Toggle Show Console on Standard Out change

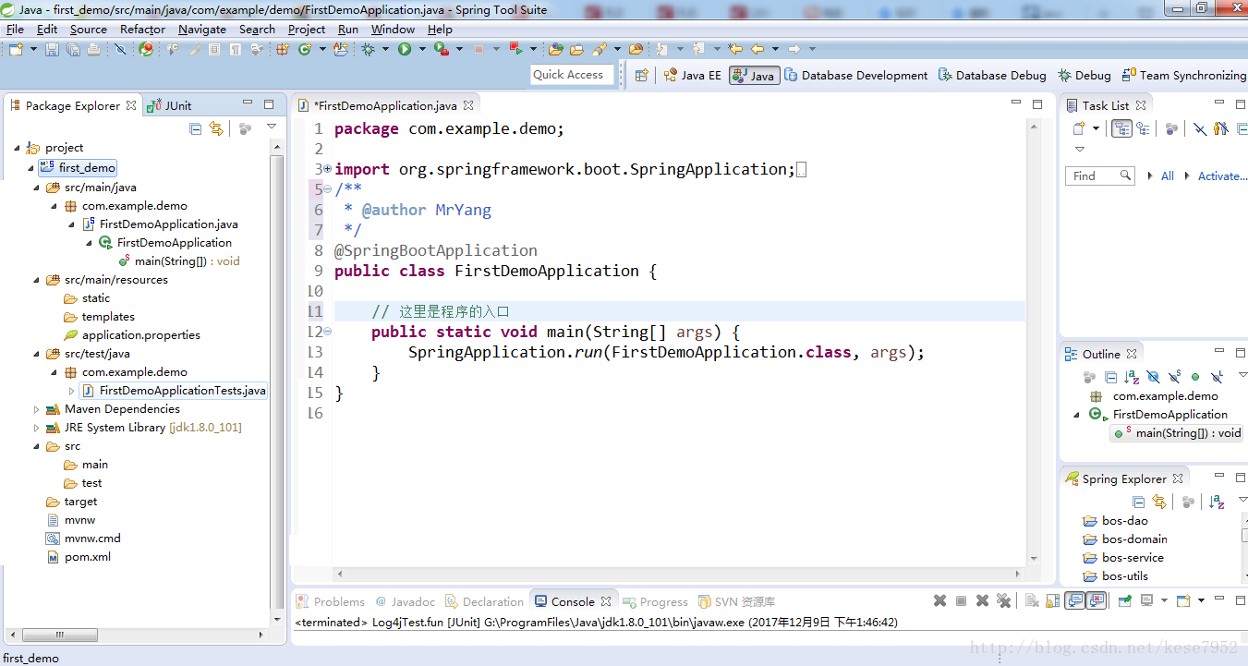1074,600
